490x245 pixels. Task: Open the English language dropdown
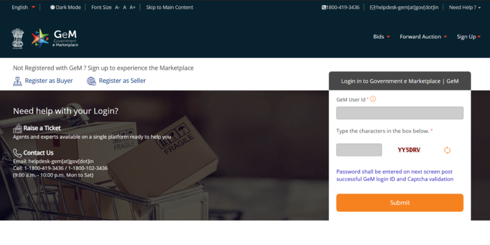[x=24, y=7]
